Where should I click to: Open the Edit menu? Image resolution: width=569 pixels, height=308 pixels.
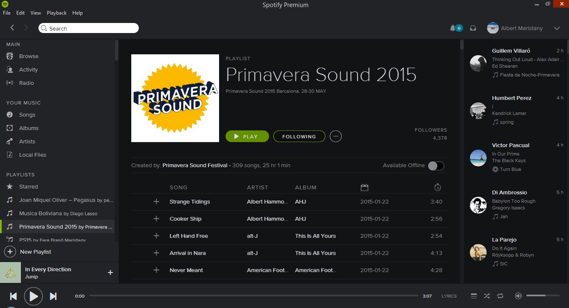pyautogui.click(x=20, y=13)
